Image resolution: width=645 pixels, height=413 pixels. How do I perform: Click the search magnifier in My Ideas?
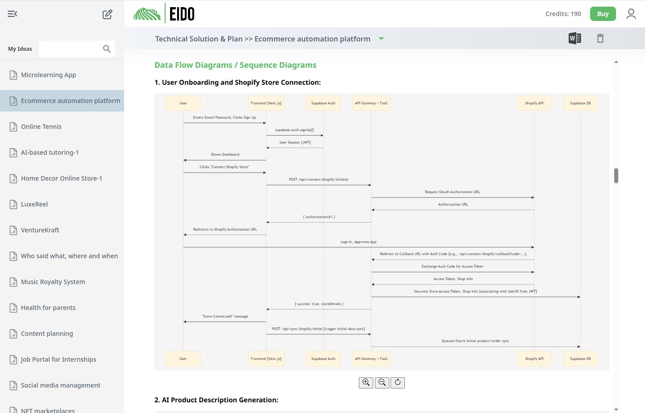tap(107, 49)
